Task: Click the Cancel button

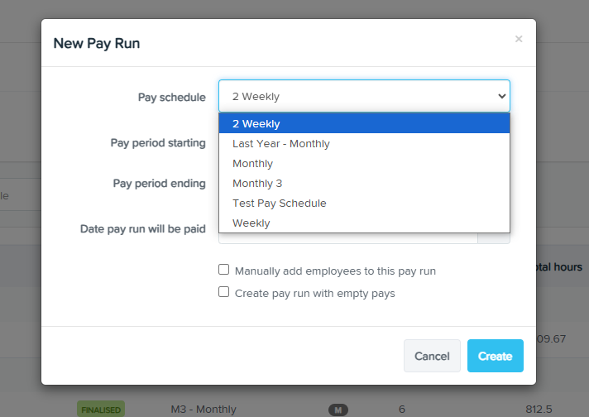Action: point(432,356)
